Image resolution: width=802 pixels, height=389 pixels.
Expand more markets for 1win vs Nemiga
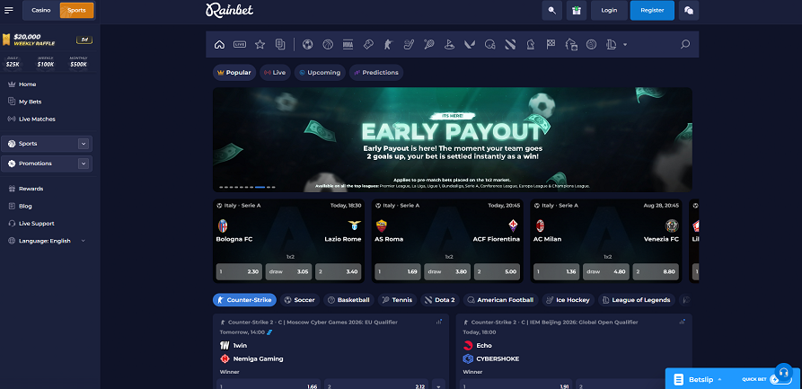tap(438, 385)
